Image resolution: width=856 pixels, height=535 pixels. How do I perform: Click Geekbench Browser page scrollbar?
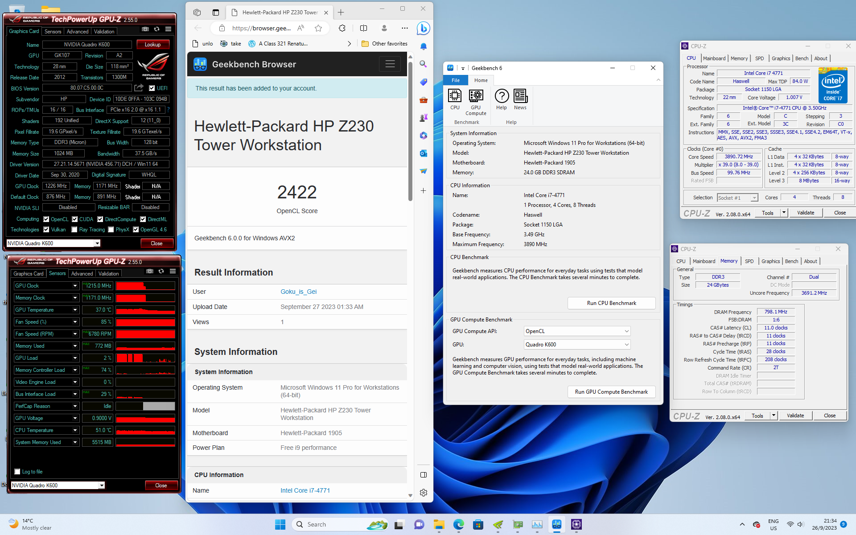pyautogui.click(x=410, y=132)
